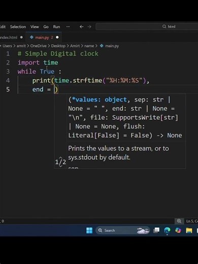Click the Ln 5 cursor position indicator
Screen dimensions: 198x264
[x=192, y=221]
